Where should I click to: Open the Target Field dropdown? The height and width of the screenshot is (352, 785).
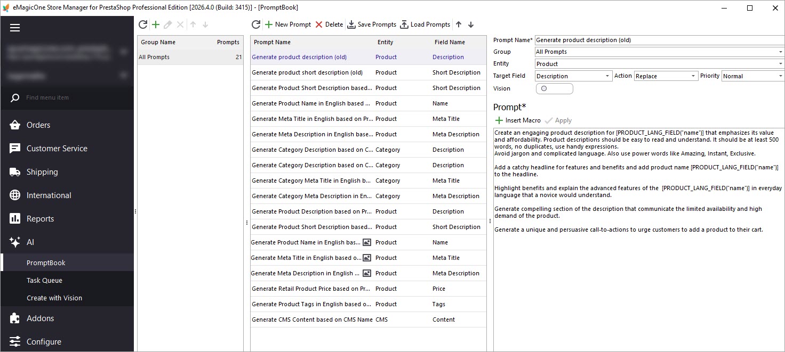point(607,76)
